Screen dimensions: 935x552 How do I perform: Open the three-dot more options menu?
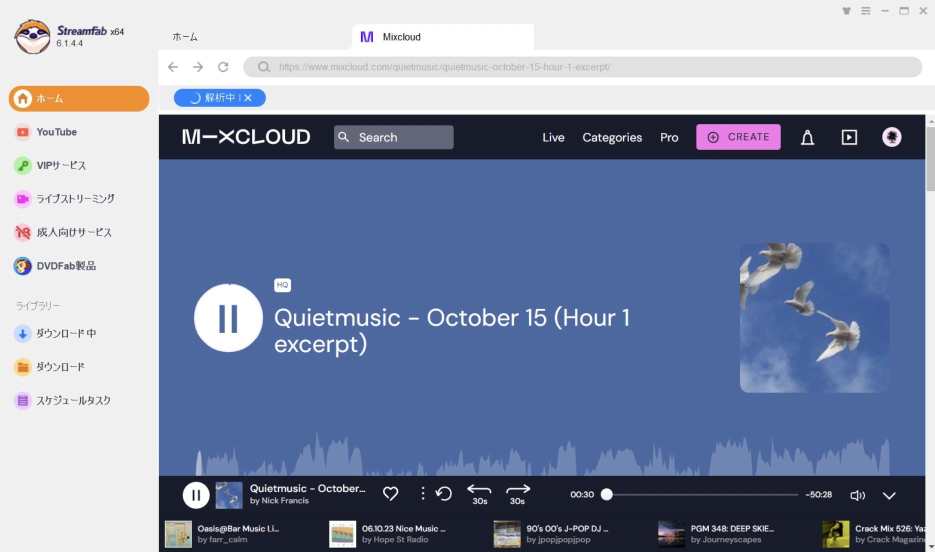coord(423,494)
